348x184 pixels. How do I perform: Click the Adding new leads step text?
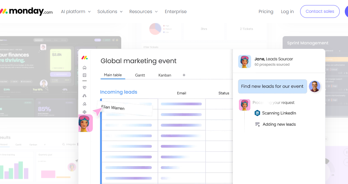point(279,124)
